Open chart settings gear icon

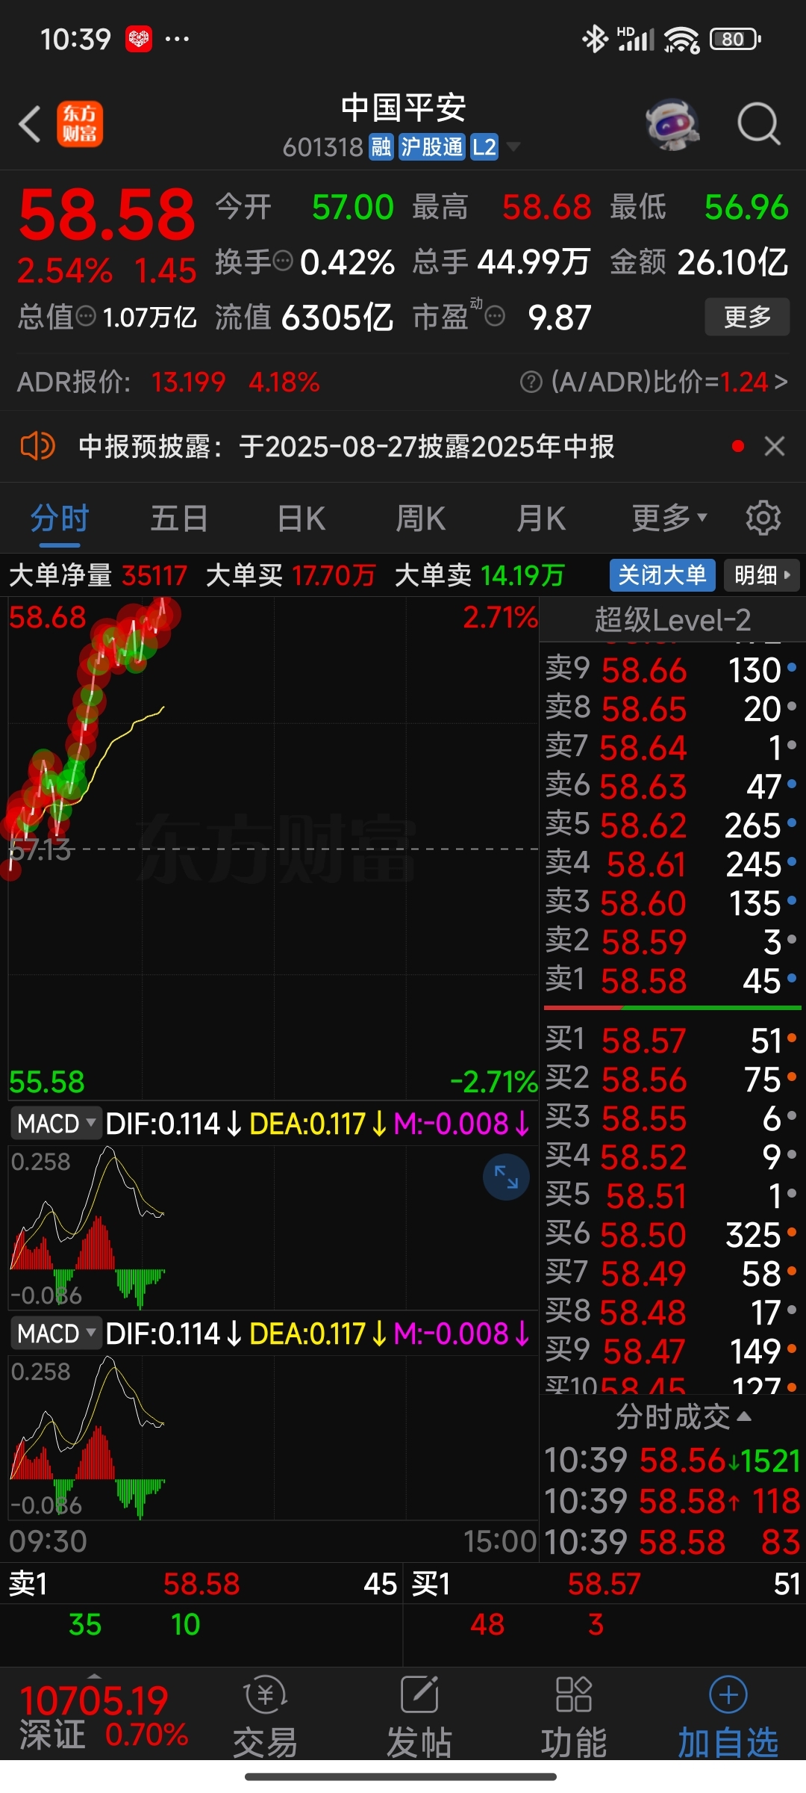click(763, 518)
